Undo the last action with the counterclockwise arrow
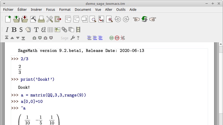223x125 pixels. tap(118, 19)
